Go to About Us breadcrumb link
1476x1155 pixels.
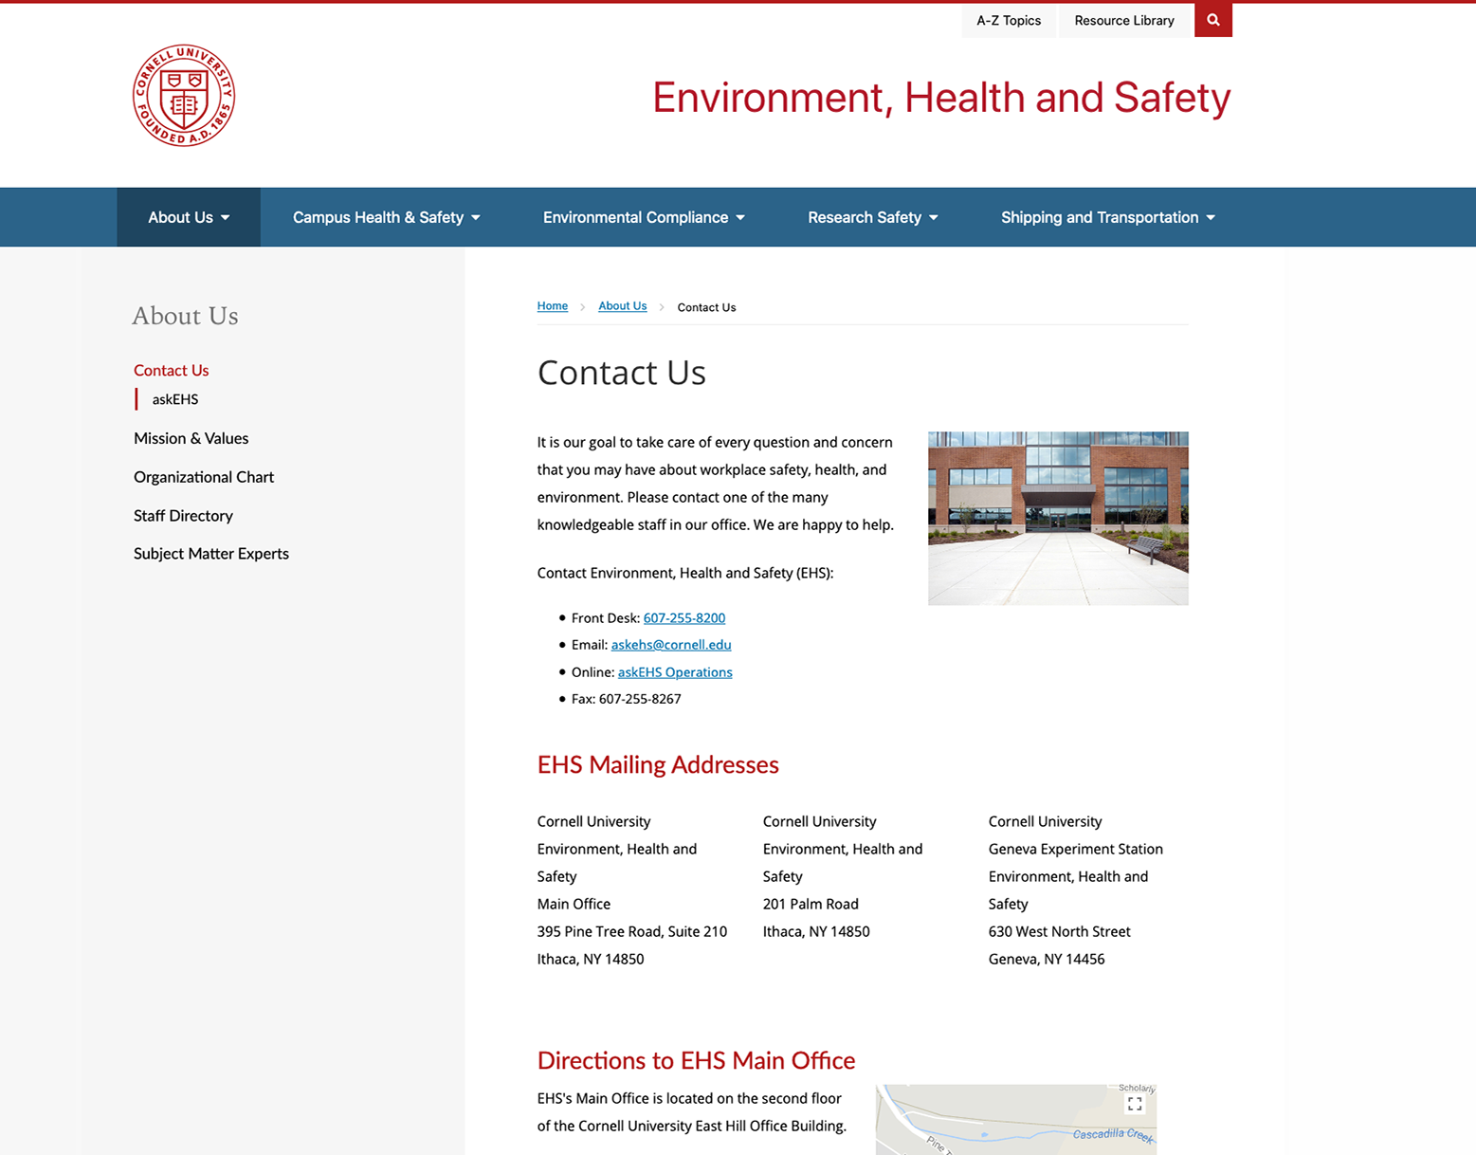click(623, 306)
